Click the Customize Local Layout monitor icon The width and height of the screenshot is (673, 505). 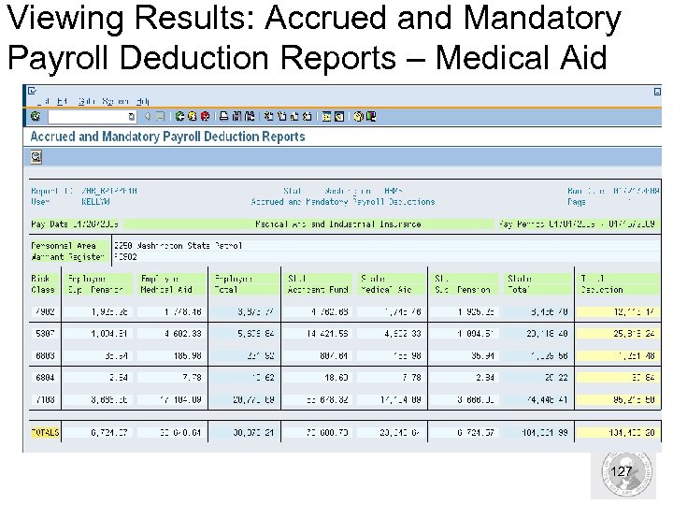371,116
